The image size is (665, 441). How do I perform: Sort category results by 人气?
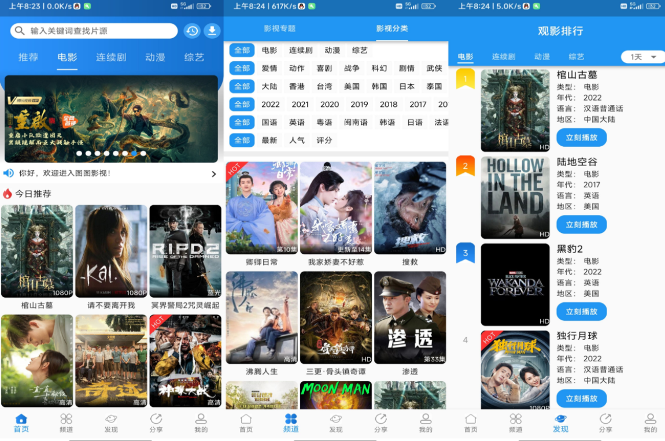point(297,140)
